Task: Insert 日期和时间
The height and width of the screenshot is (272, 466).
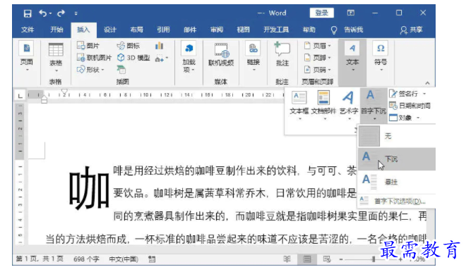Action: click(x=410, y=106)
